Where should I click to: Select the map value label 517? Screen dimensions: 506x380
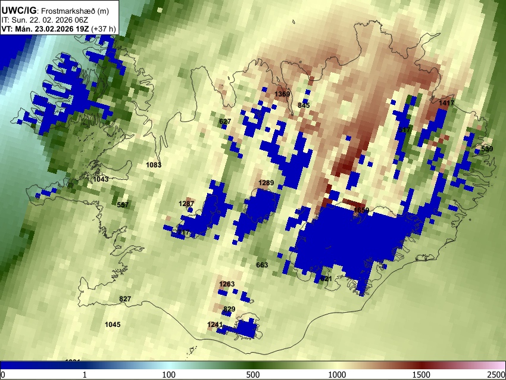click(404, 130)
